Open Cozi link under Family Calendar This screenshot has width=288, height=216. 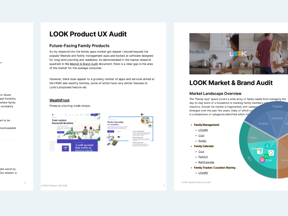tap(201, 152)
